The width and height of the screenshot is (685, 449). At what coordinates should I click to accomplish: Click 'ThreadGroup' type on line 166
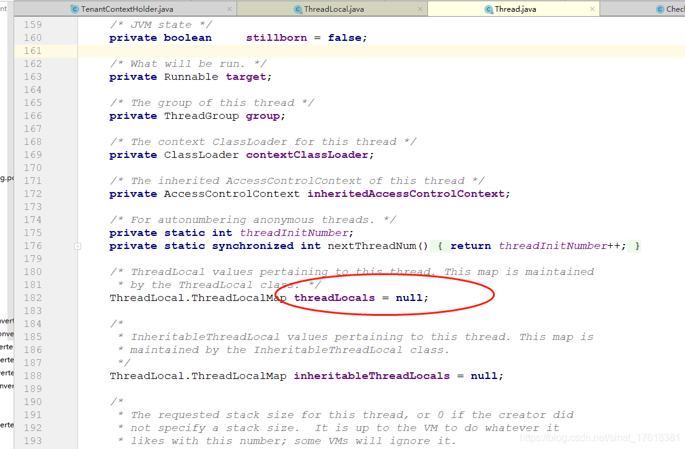point(201,116)
